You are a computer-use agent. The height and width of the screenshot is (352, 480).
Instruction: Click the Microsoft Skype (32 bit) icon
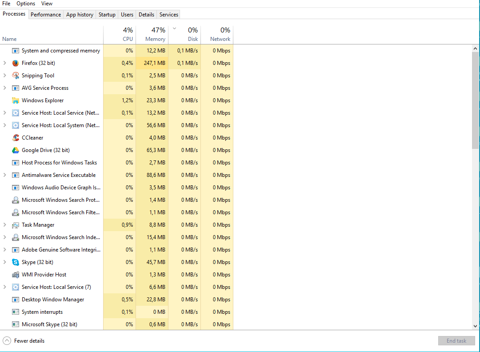pyautogui.click(x=15, y=324)
